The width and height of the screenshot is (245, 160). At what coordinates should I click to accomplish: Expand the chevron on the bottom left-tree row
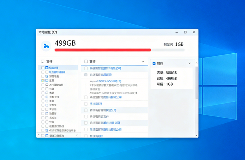point(77,135)
